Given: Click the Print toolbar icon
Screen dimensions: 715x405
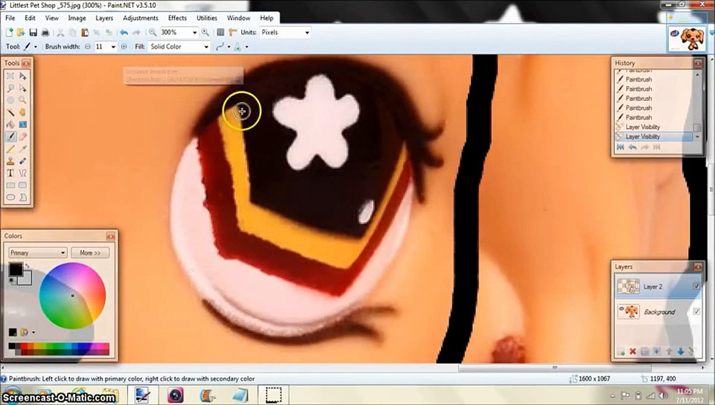Looking at the screenshot, I should click(45, 33).
